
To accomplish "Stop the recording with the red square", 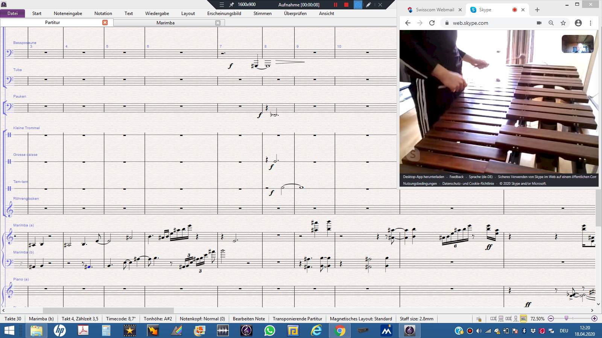I will click(x=346, y=5).
